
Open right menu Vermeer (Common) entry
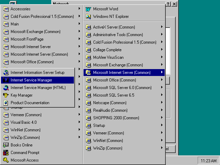pyautogui.click(x=124, y=133)
